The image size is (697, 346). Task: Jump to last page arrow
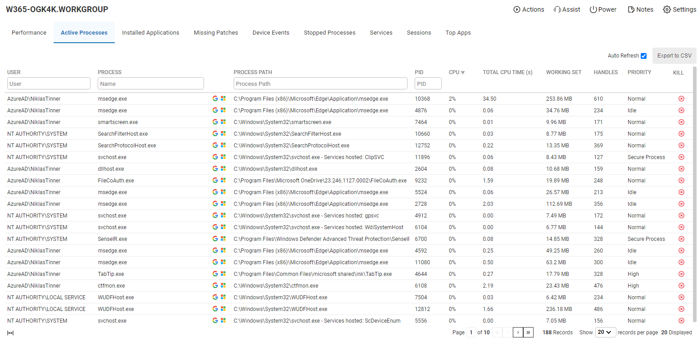click(528, 333)
